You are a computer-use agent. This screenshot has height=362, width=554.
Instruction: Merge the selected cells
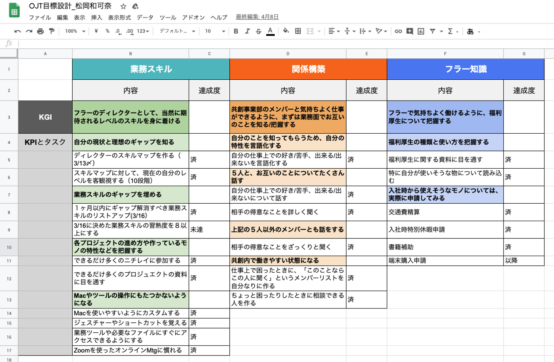coord(310,31)
